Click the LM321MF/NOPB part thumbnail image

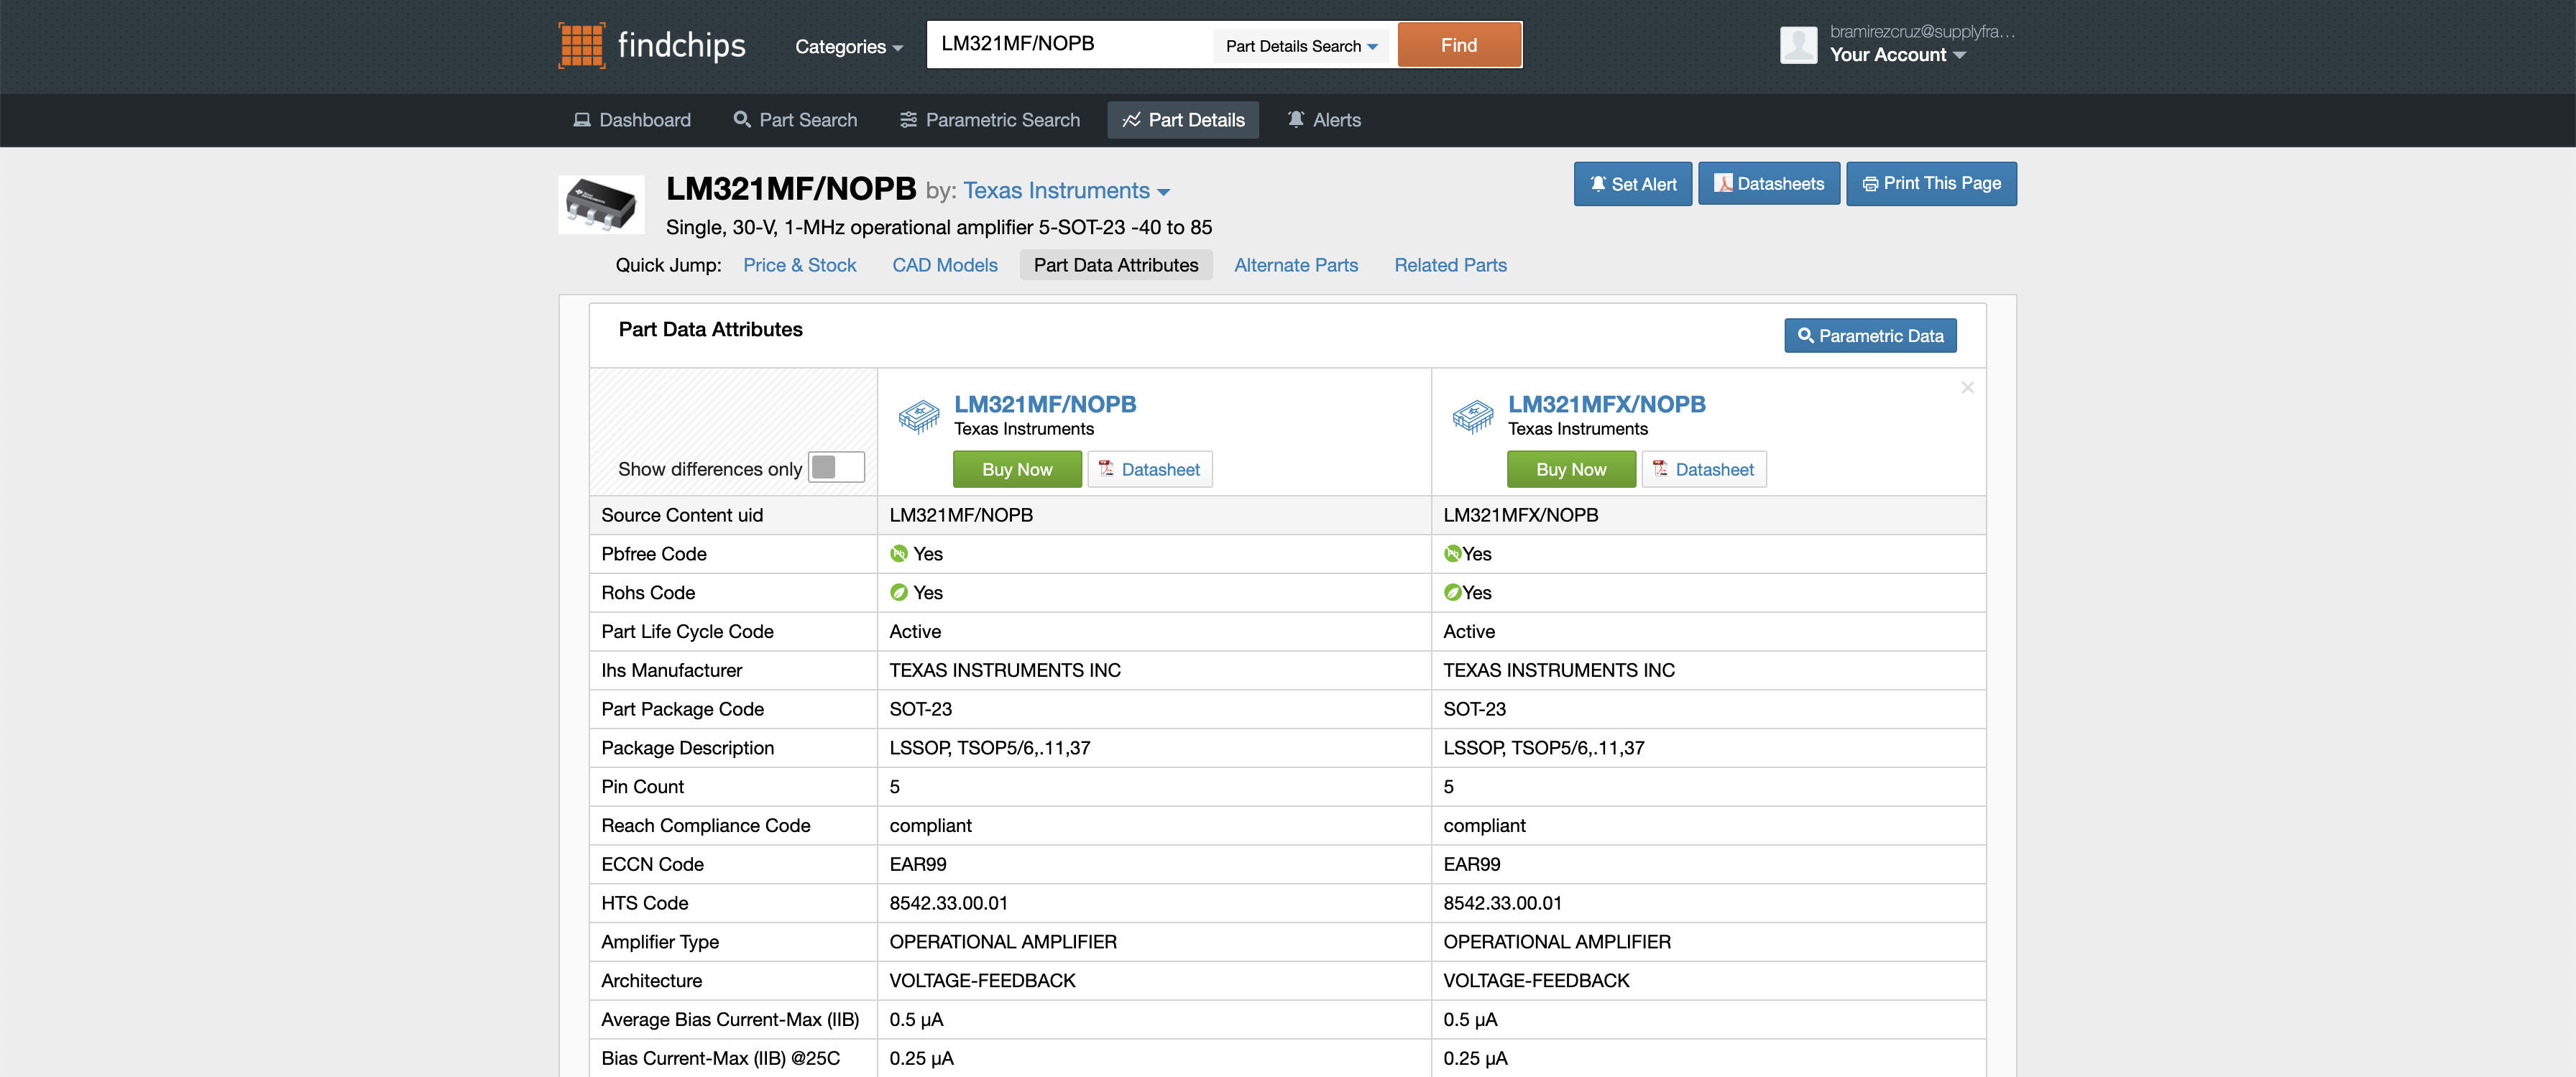[x=601, y=204]
